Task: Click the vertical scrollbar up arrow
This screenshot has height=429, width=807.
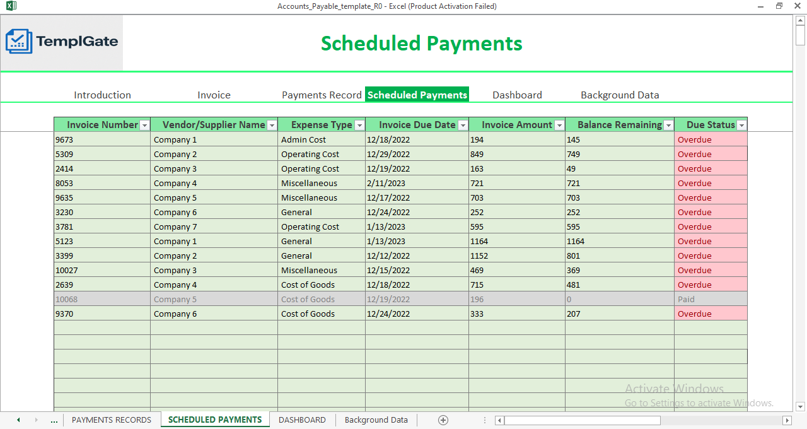Action: [x=801, y=20]
